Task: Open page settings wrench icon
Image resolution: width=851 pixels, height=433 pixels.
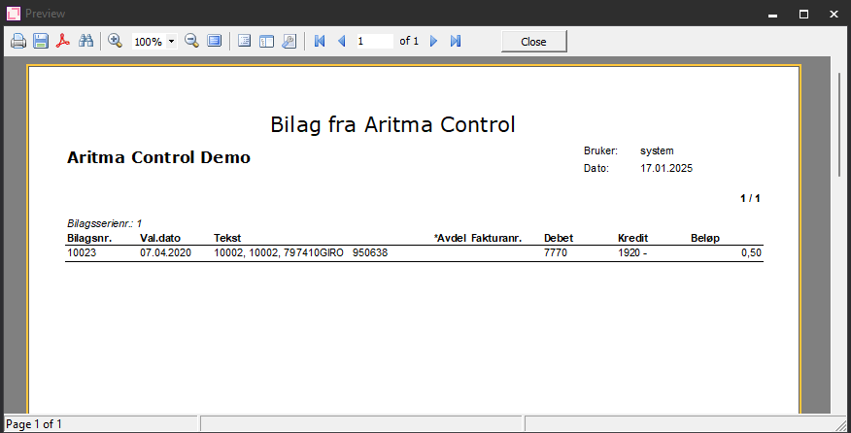Action: pos(289,42)
